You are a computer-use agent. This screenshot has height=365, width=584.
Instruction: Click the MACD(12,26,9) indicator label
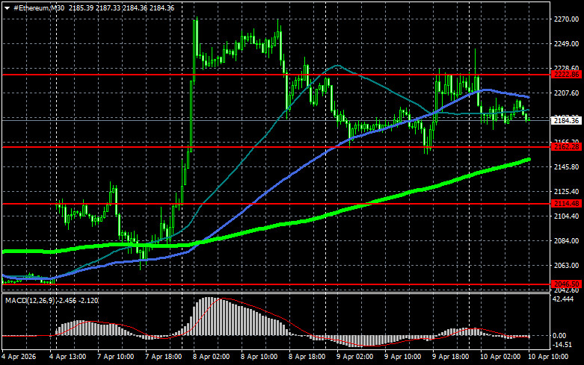click(x=29, y=299)
